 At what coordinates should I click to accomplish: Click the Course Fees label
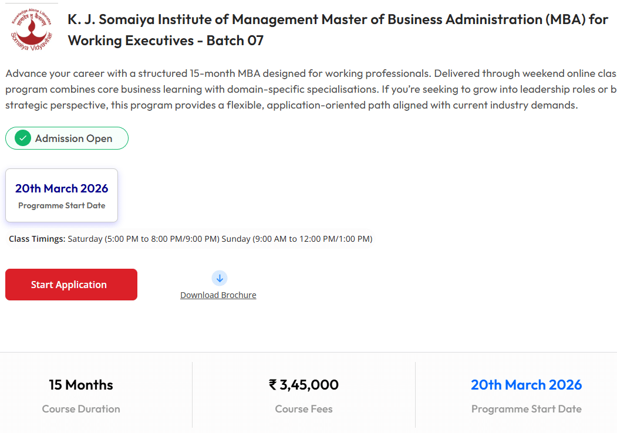[304, 409]
